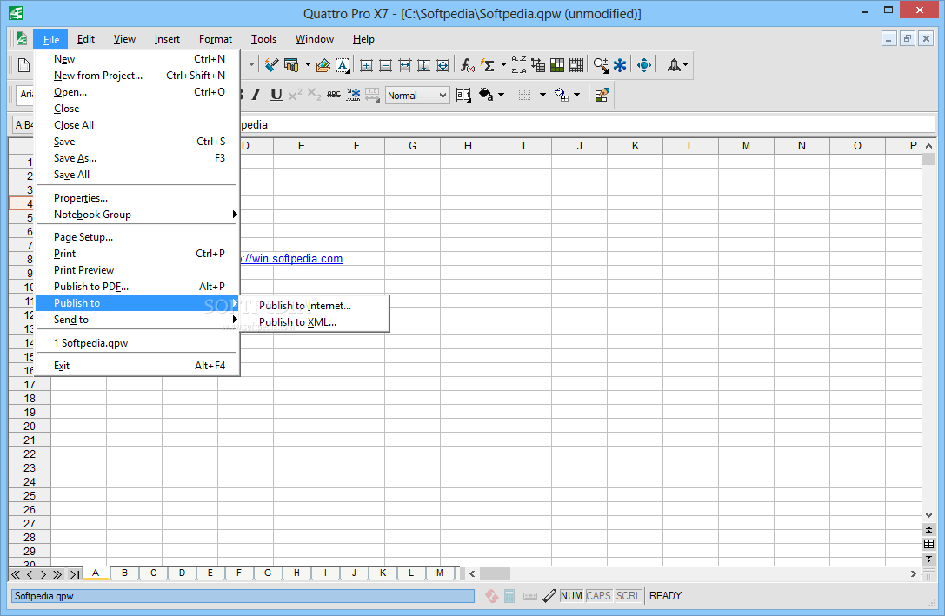Click the Superscript x² icon
Image resolution: width=945 pixels, height=616 pixels.
tap(295, 95)
